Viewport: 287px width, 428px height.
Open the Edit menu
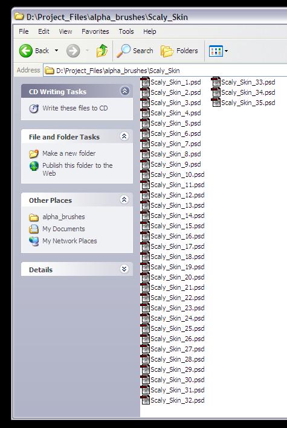coord(44,31)
